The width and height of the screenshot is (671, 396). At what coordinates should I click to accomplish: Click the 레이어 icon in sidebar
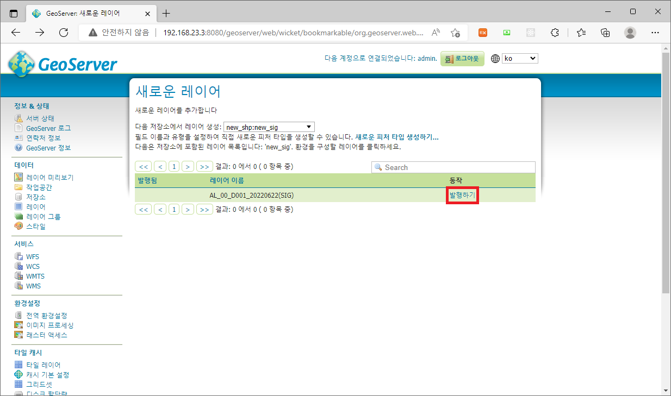click(18, 206)
